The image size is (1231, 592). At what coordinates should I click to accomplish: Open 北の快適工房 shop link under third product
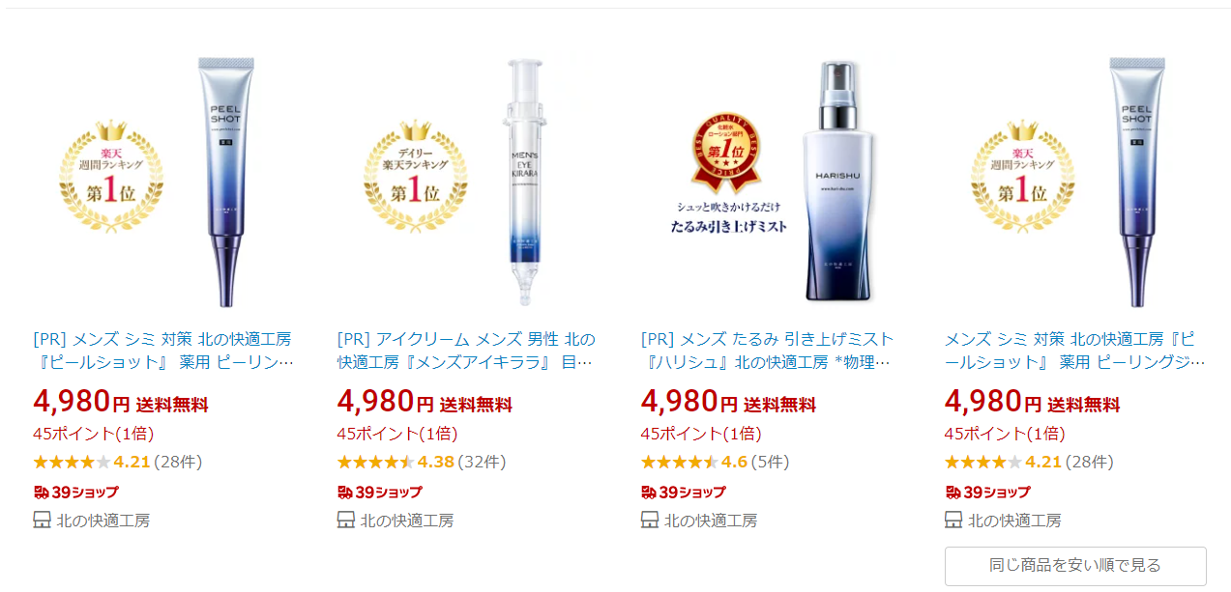point(711,521)
